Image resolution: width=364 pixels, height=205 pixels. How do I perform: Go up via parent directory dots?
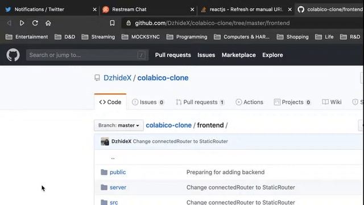tap(113, 158)
